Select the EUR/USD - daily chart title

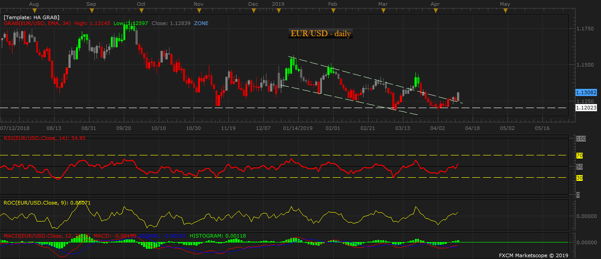(x=321, y=34)
